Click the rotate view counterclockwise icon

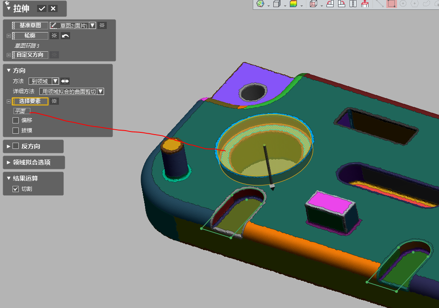[x=330, y=4]
